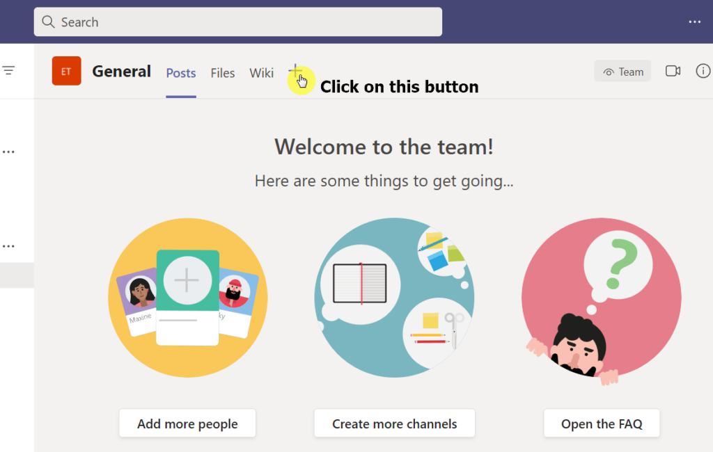
Task: Click the Add more people button
Action: click(187, 423)
